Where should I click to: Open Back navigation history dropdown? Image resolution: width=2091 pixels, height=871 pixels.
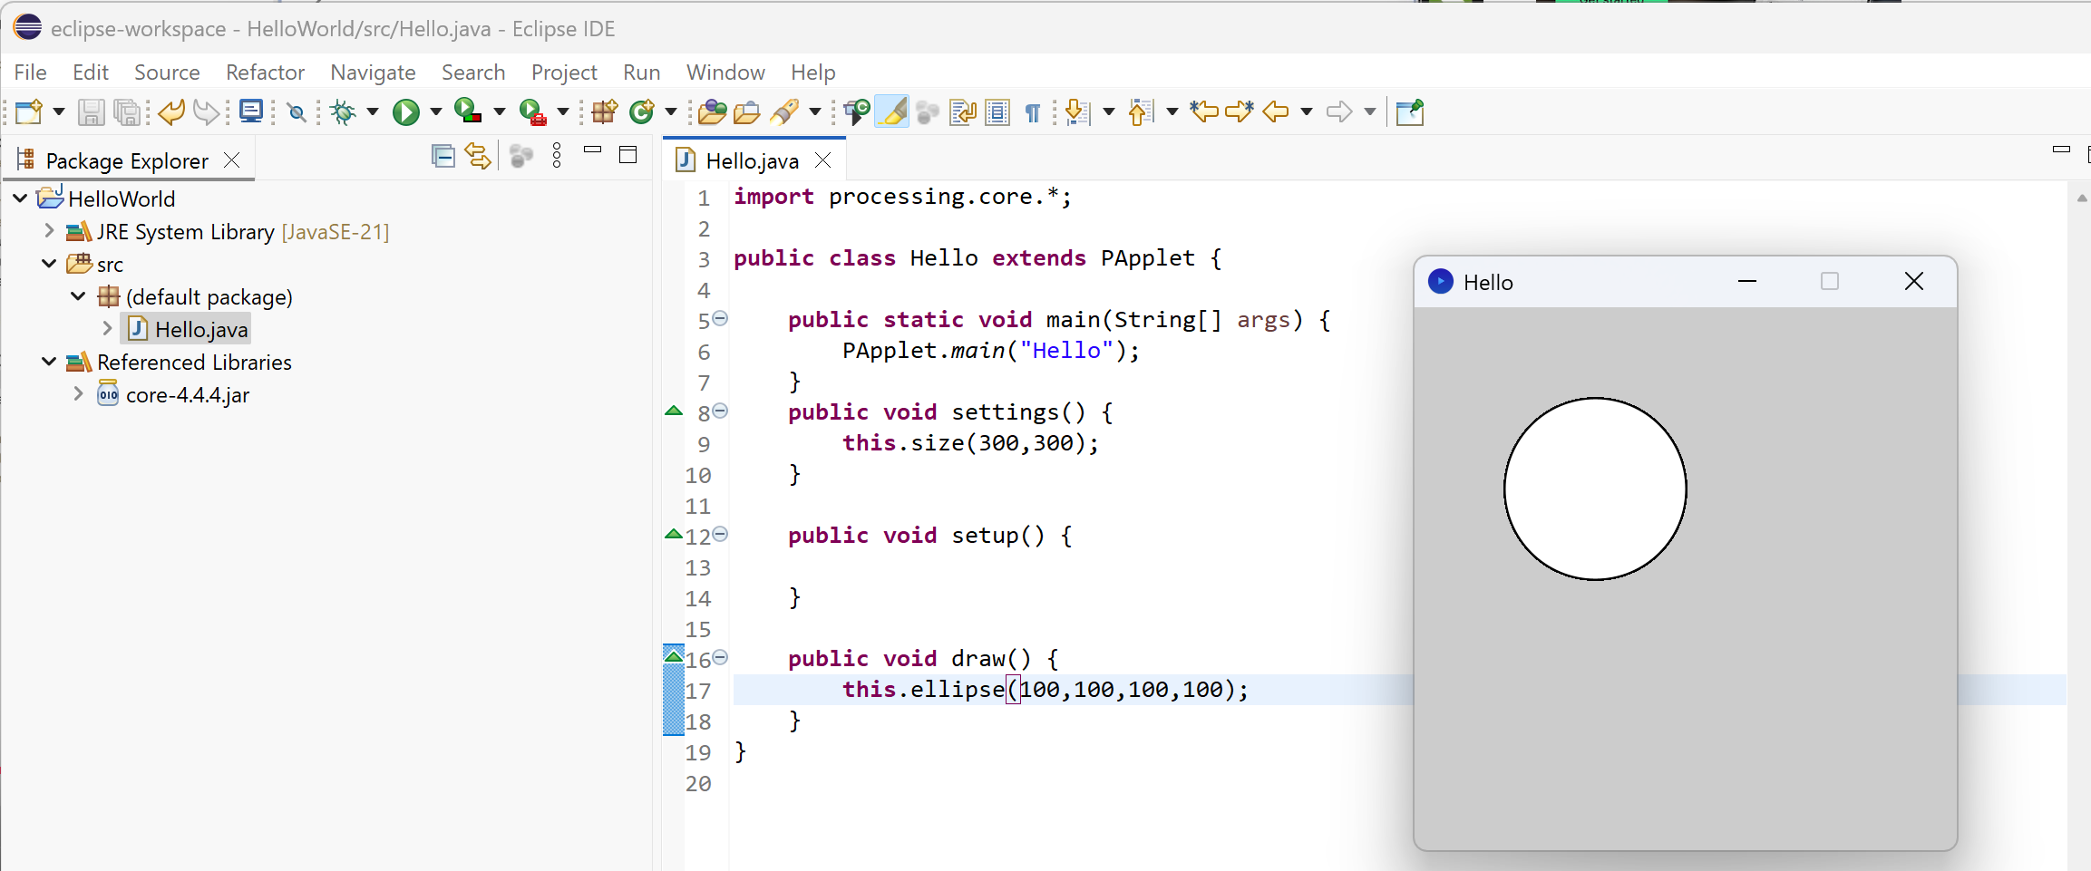(1307, 111)
